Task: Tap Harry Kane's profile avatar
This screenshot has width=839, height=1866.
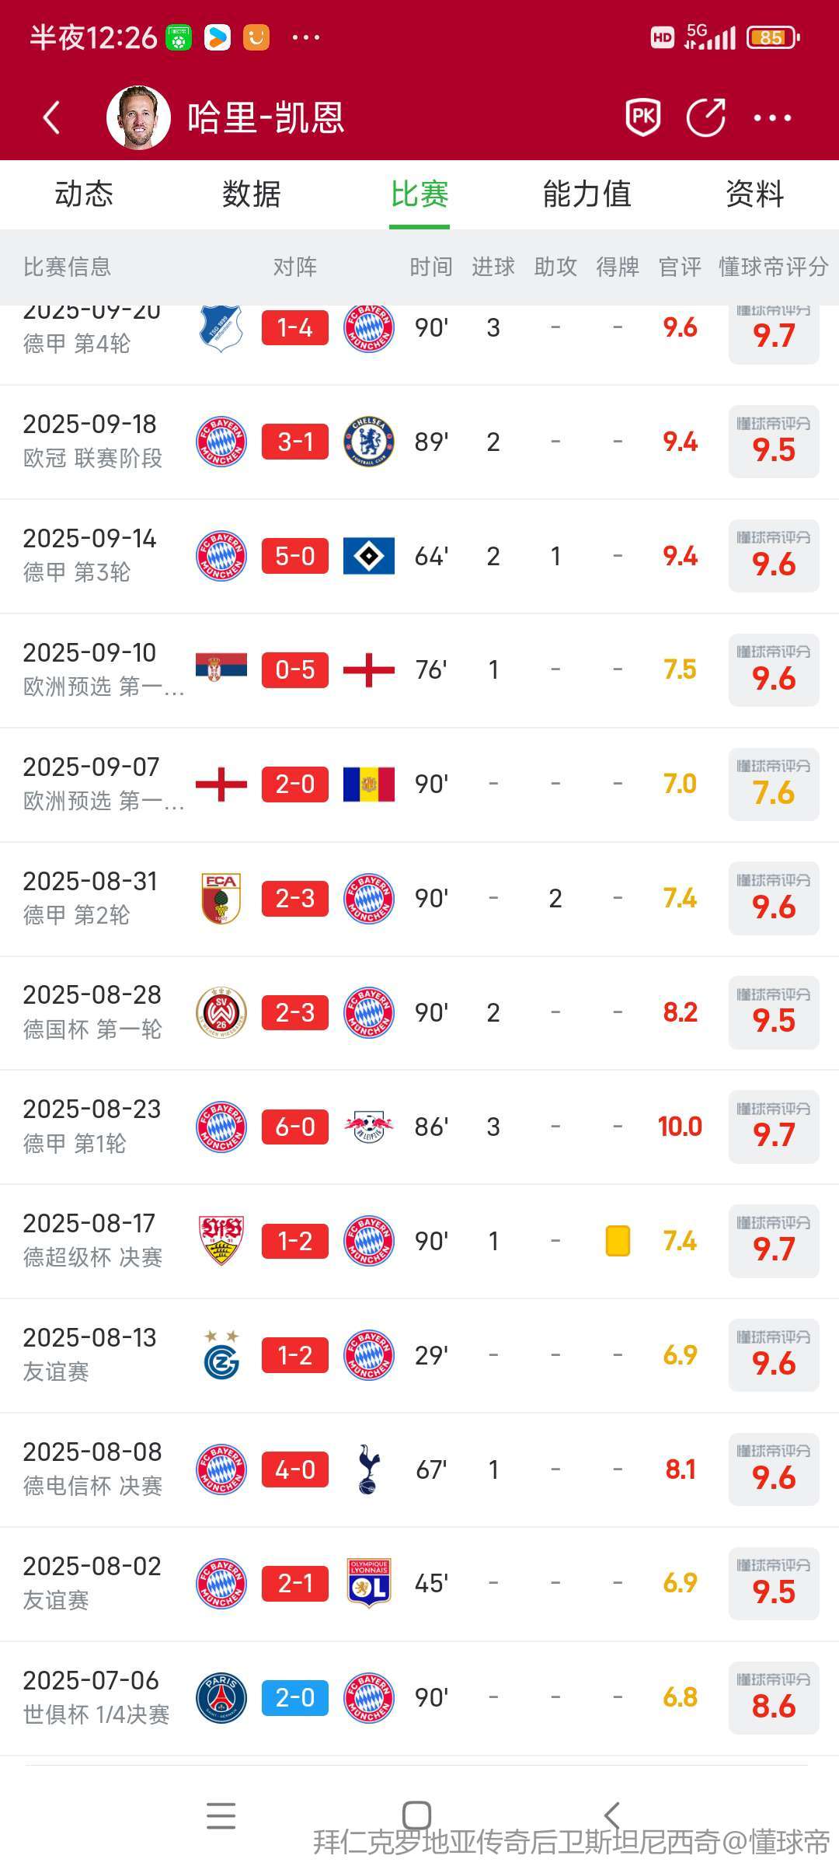Action: [138, 117]
